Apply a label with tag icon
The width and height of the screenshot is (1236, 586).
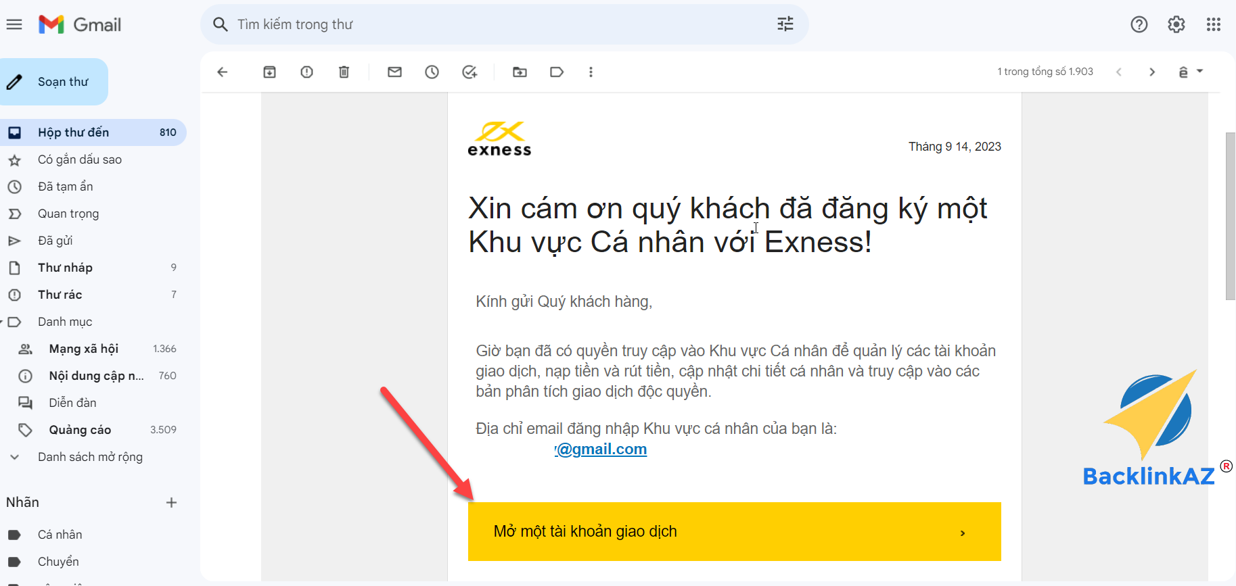(557, 72)
